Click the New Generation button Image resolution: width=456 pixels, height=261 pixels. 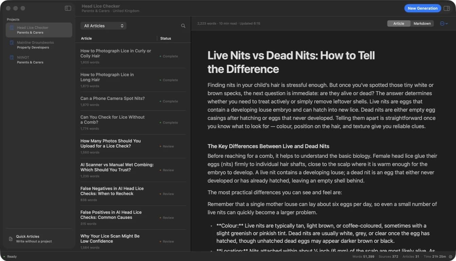(422, 8)
